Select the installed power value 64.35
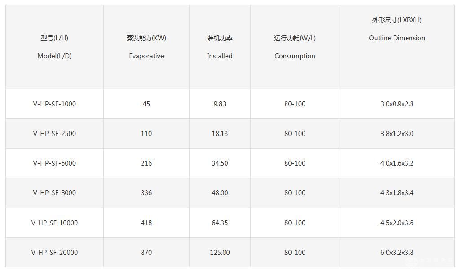This screenshot has height=271, width=460. [220, 223]
